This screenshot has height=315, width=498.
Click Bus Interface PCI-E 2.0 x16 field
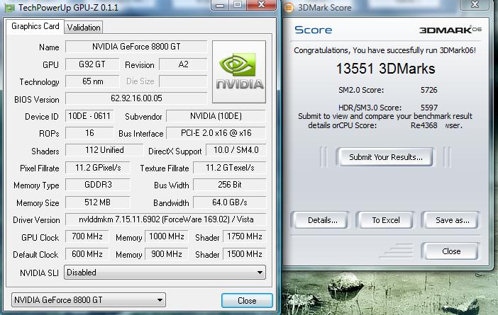216,133
